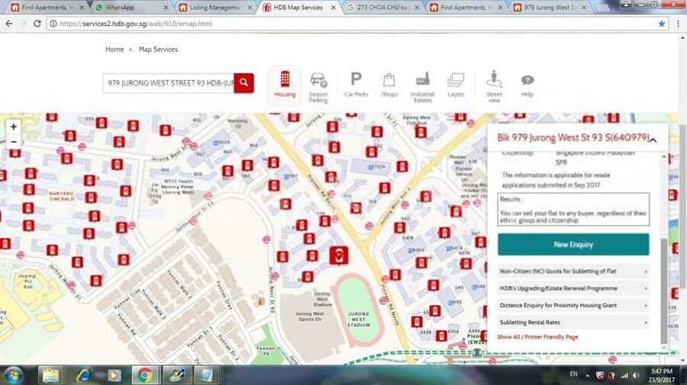This screenshot has height=385, width=687.
Task: Click the red search magnifier button
Action: 244,82
